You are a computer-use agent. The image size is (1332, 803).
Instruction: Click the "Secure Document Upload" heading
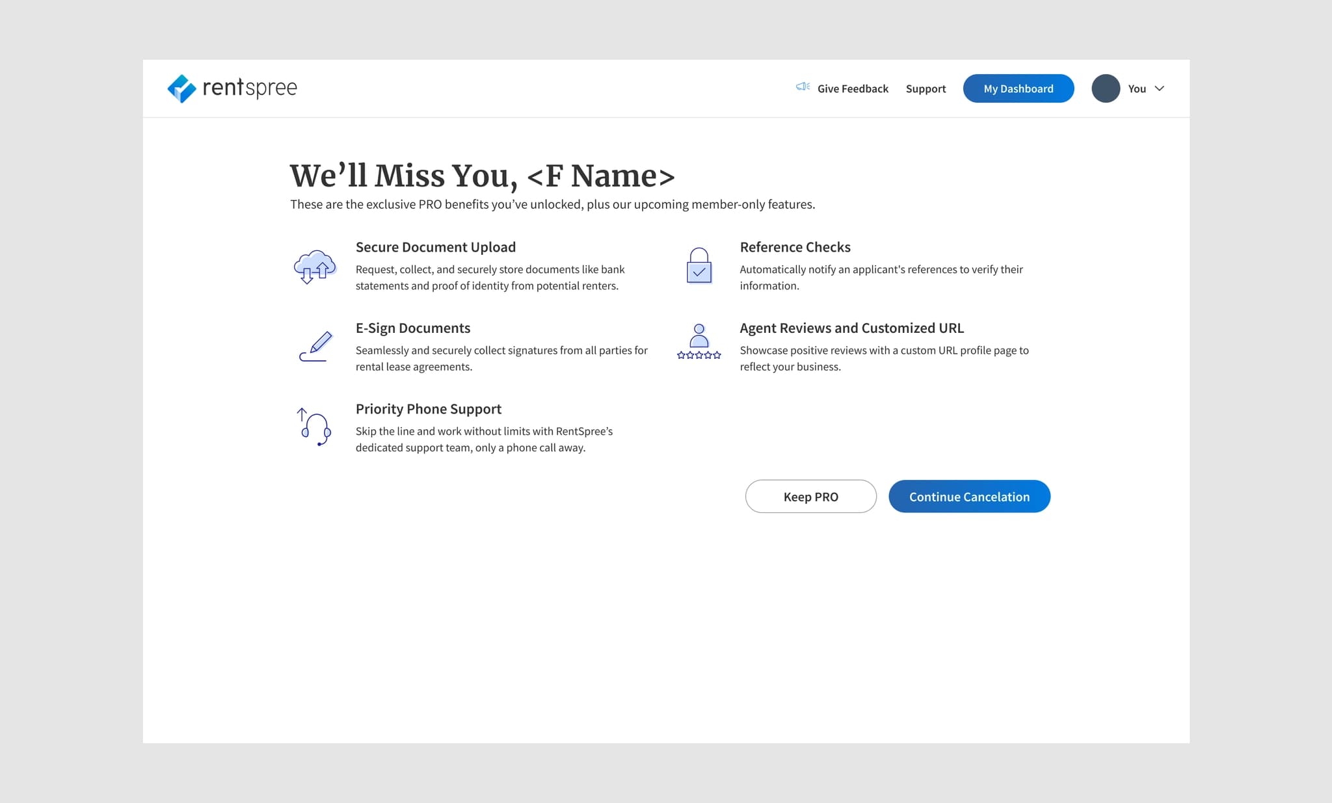tap(436, 247)
